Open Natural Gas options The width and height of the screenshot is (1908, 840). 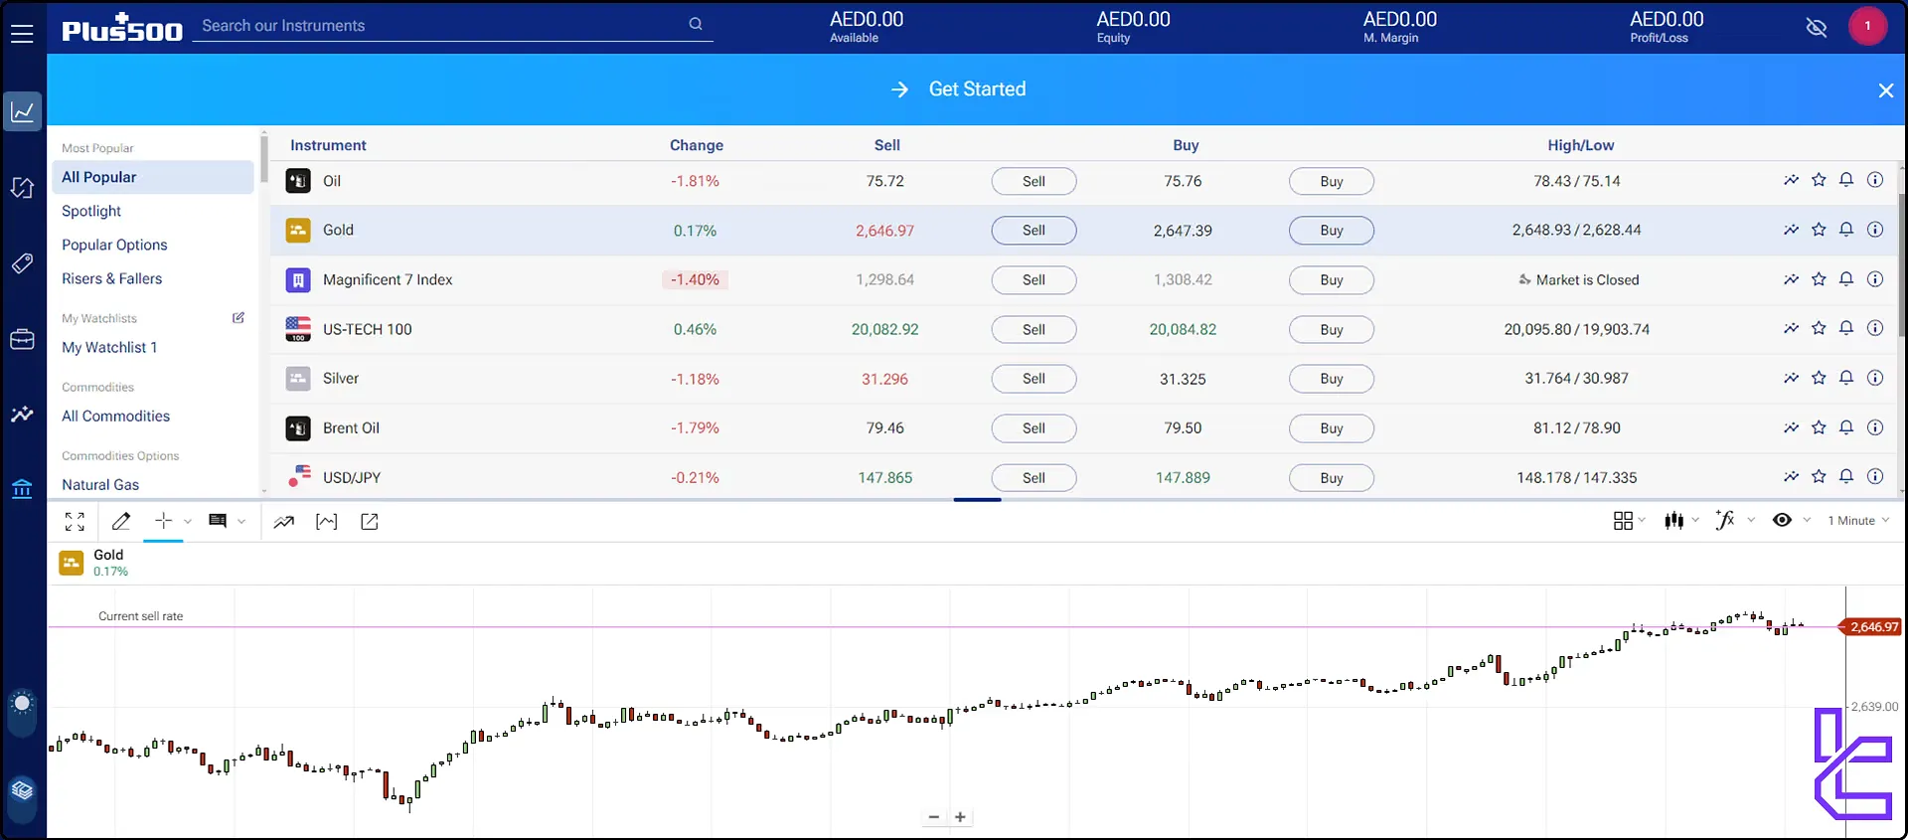[x=100, y=484]
